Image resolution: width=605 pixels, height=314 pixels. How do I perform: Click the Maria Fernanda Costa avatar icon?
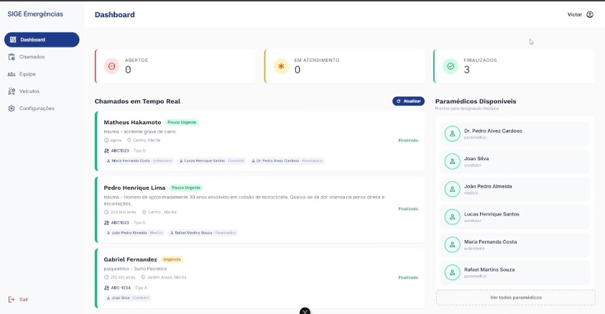(452, 244)
